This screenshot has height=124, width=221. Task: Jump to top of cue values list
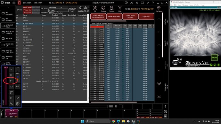[159, 19]
